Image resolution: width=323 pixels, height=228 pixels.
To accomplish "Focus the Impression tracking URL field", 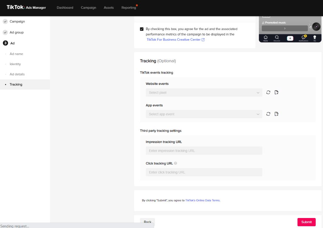I will click(204, 151).
